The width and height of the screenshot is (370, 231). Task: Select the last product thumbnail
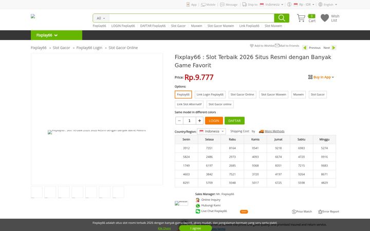(118, 192)
